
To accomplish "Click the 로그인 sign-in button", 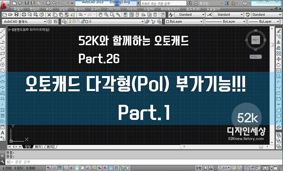I will [201, 3].
